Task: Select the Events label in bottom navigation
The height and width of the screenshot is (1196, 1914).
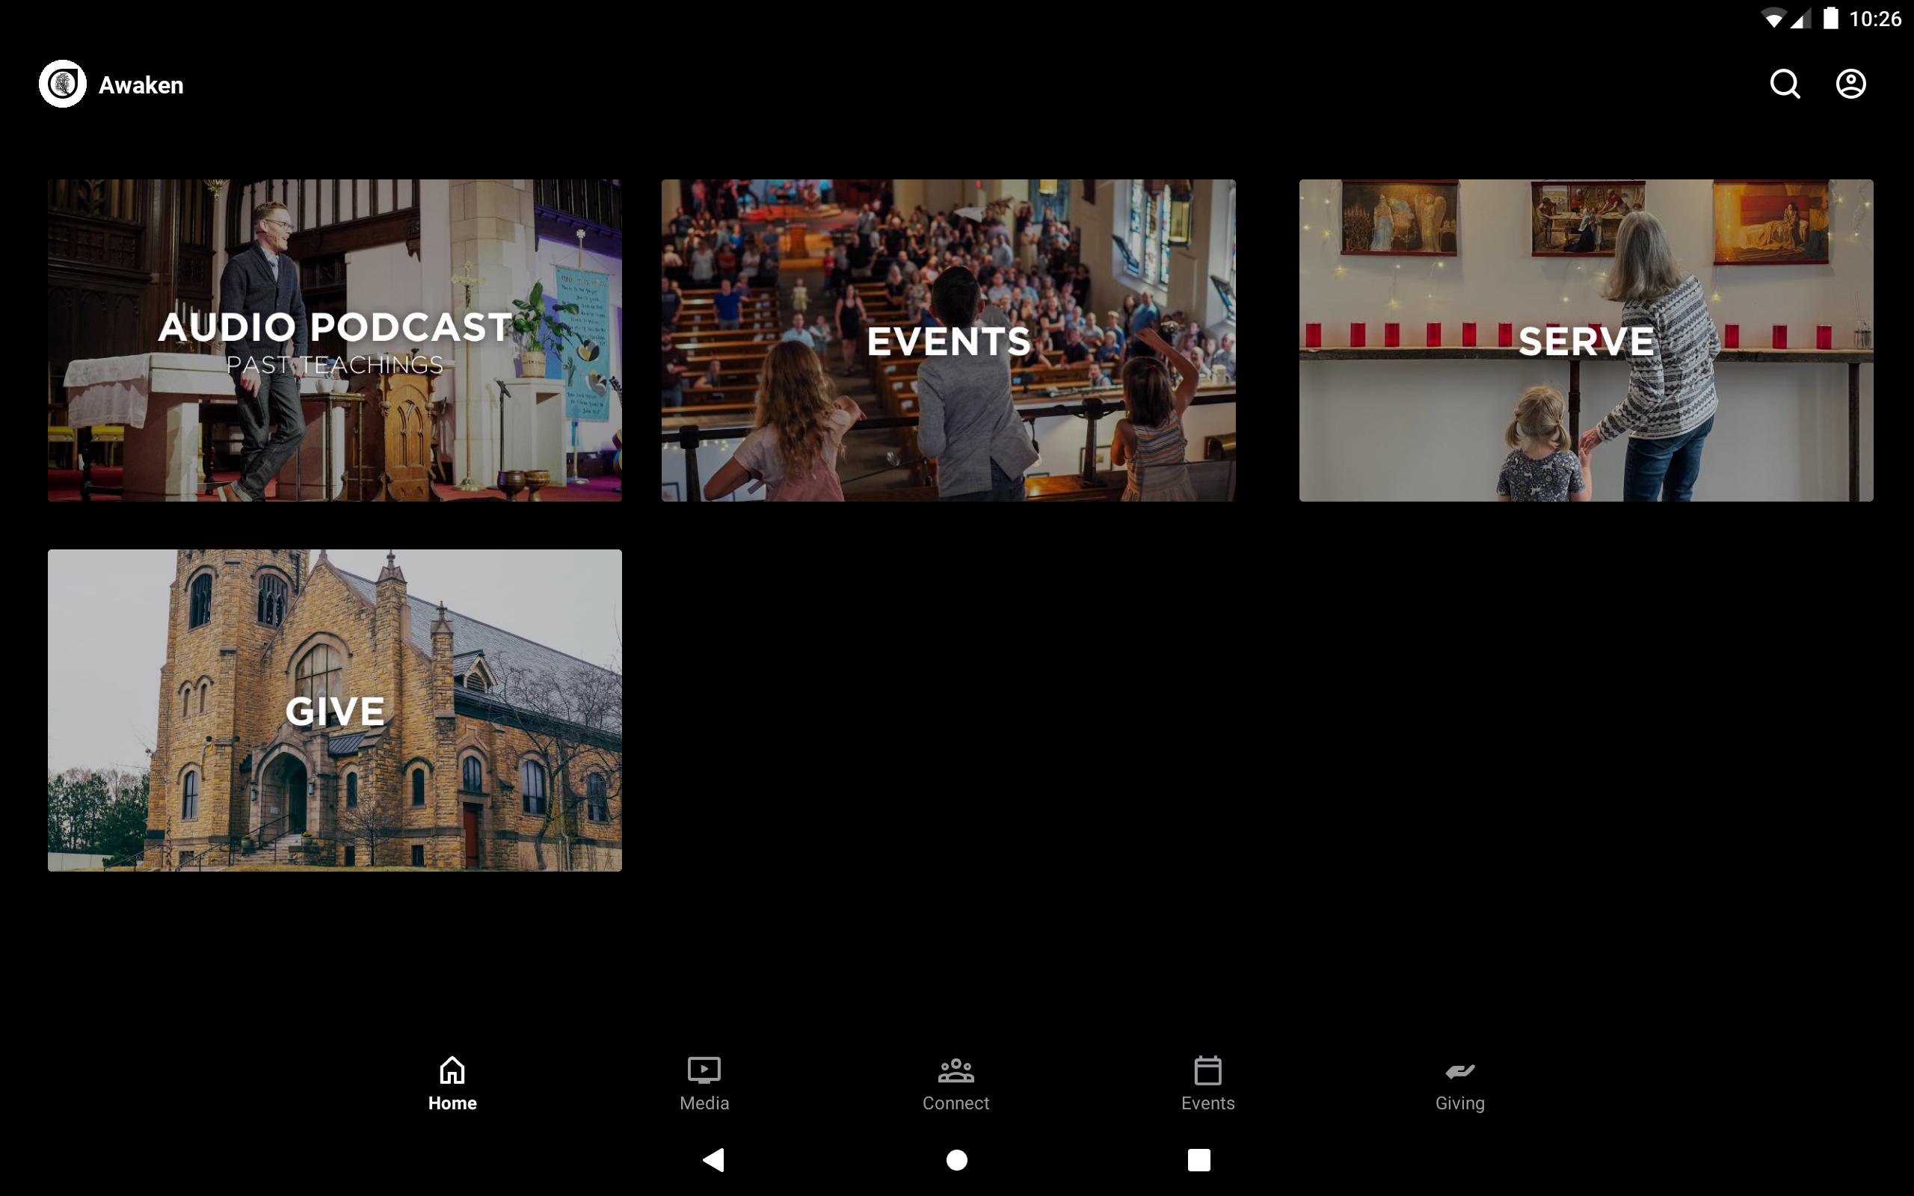Action: [x=1207, y=1103]
